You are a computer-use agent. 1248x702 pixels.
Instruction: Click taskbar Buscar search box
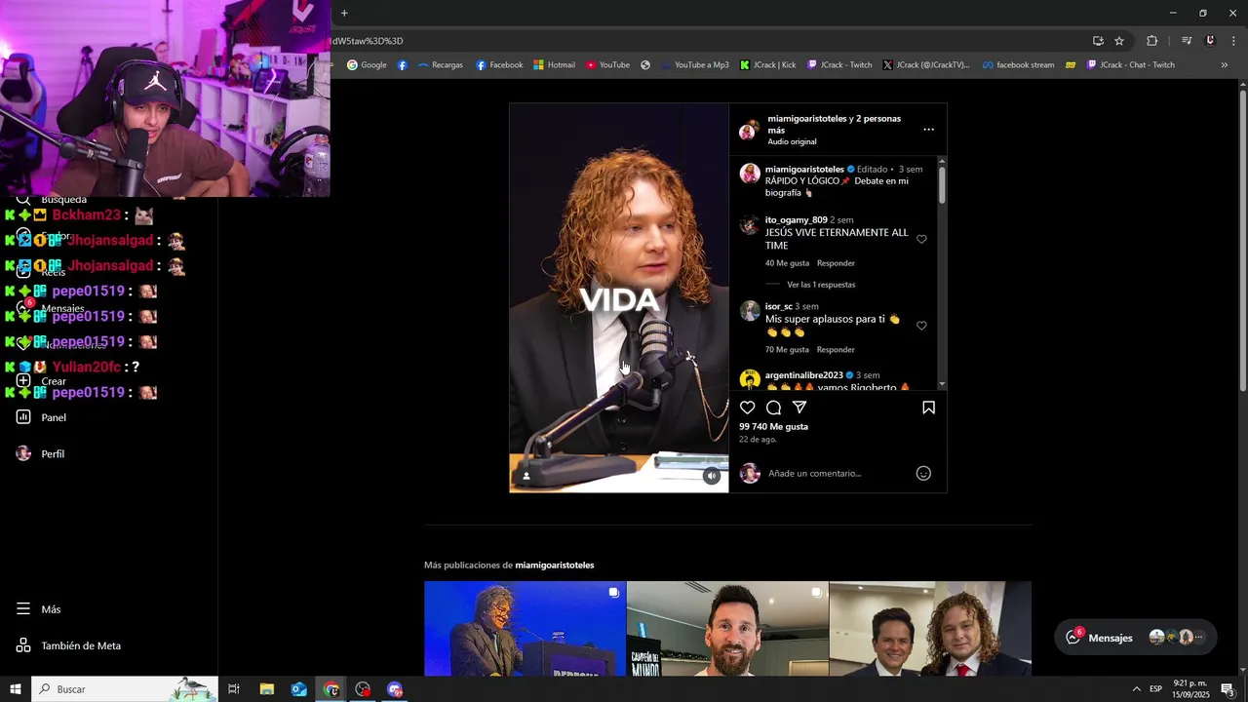(125, 689)
